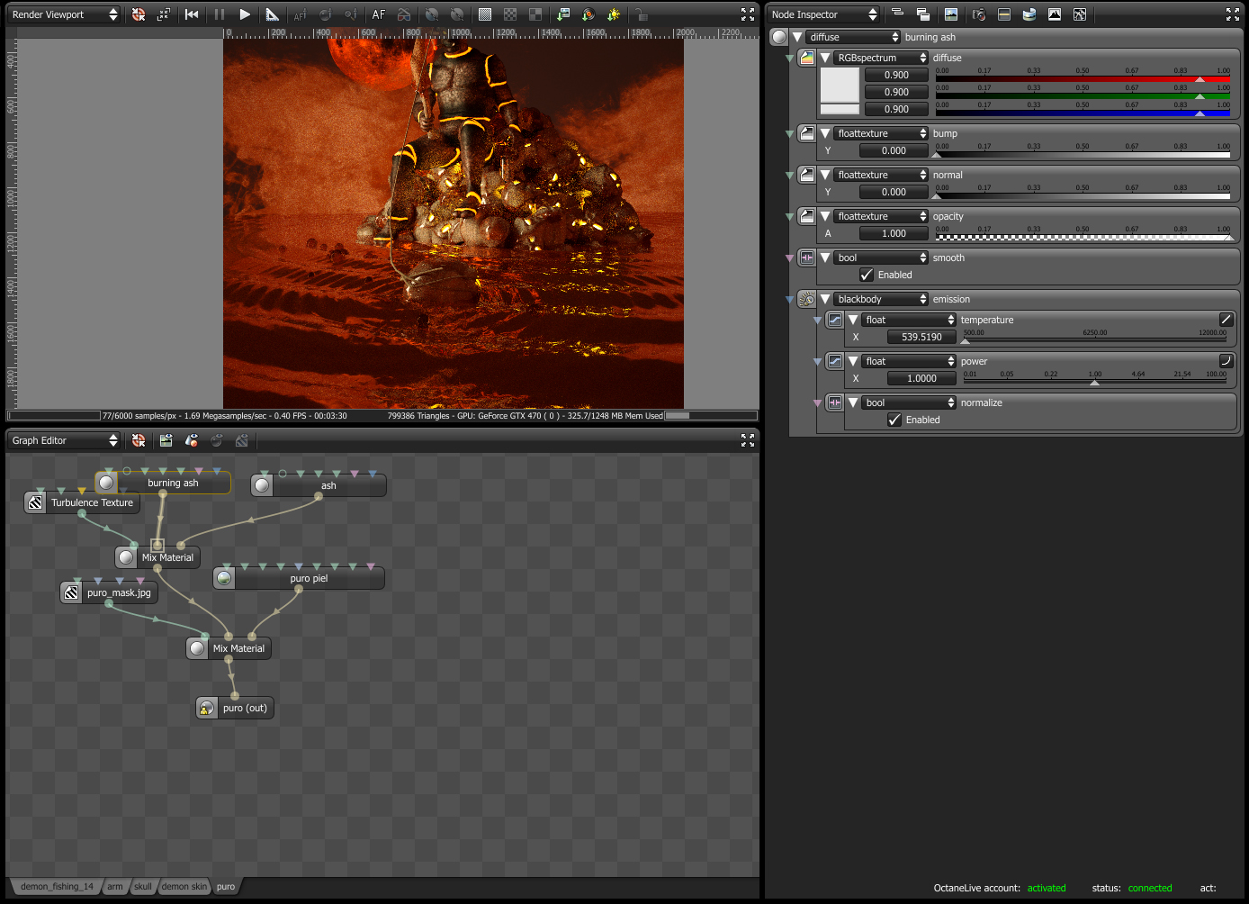Click the save render image icon

[x=563, y=14]
